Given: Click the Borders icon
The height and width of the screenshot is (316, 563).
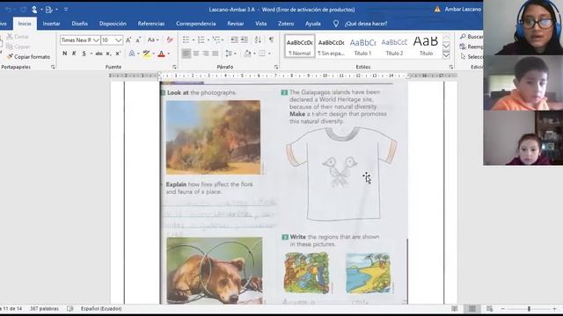Looking at the screenshot, I should (x=262, y=54).
